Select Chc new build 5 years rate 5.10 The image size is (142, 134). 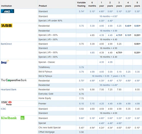pyautogui.click(x=137, y=128)
